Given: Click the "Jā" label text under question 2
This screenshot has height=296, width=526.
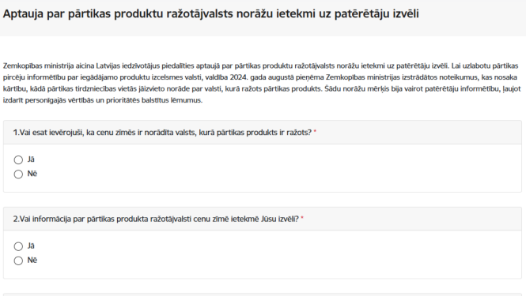Looking at the screenshot, I should [31, 245].
